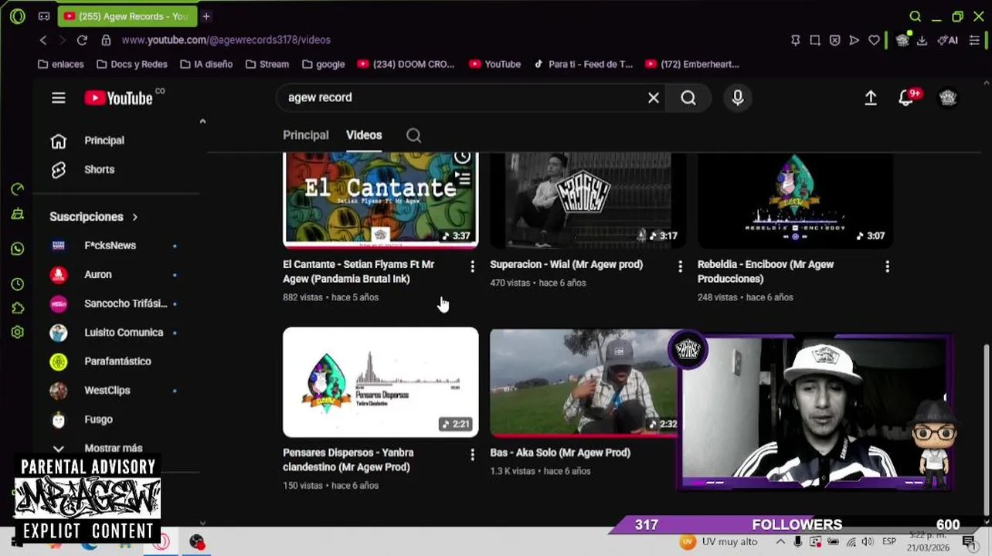The width and height of the screenshot is (992, 556).
Task: Open options for Superacion video
Action: coord(680,266)
